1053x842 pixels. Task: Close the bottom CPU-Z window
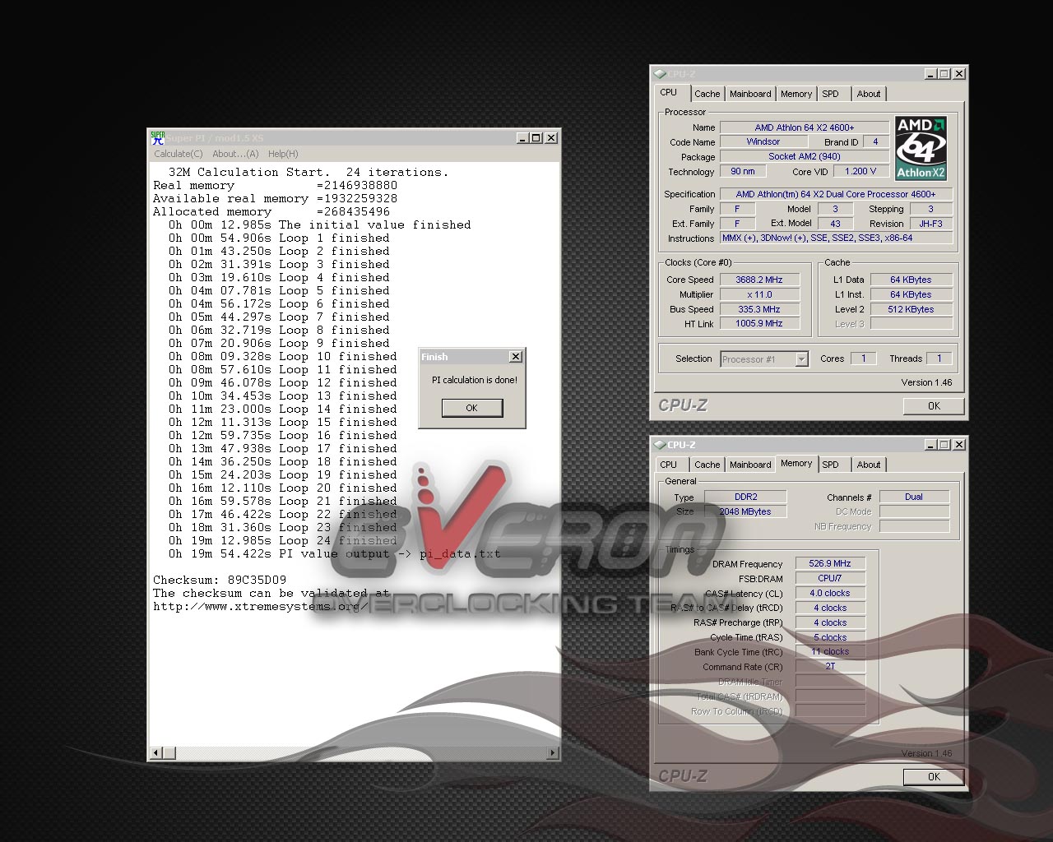[x=959, y=445]
